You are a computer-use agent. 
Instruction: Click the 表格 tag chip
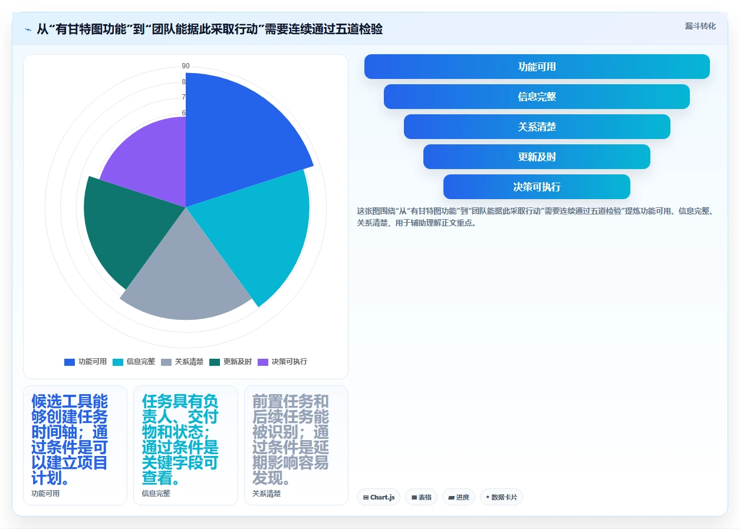click(421, 497)
